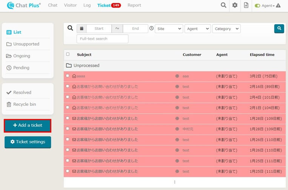Open the Ticket tab
288x190 pixels.
coord(104,5)
